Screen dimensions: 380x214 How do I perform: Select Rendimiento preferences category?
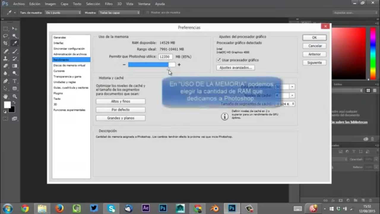pyautogui.click(x=71, y=60)
